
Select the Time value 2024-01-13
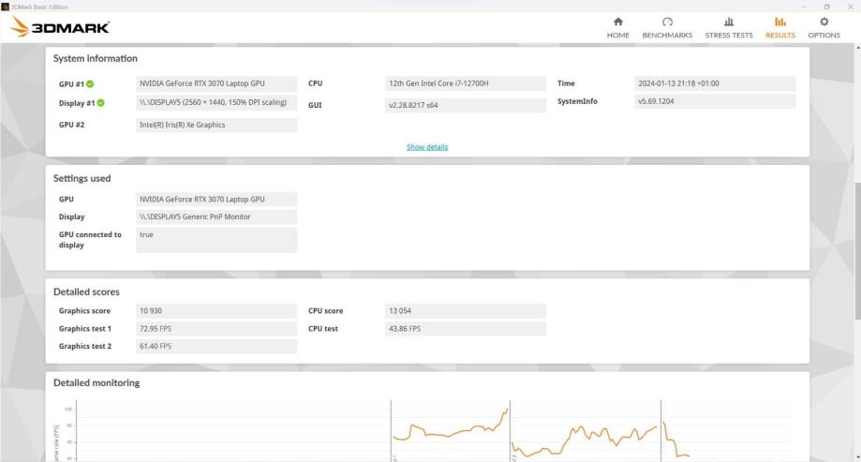[715, 83]
